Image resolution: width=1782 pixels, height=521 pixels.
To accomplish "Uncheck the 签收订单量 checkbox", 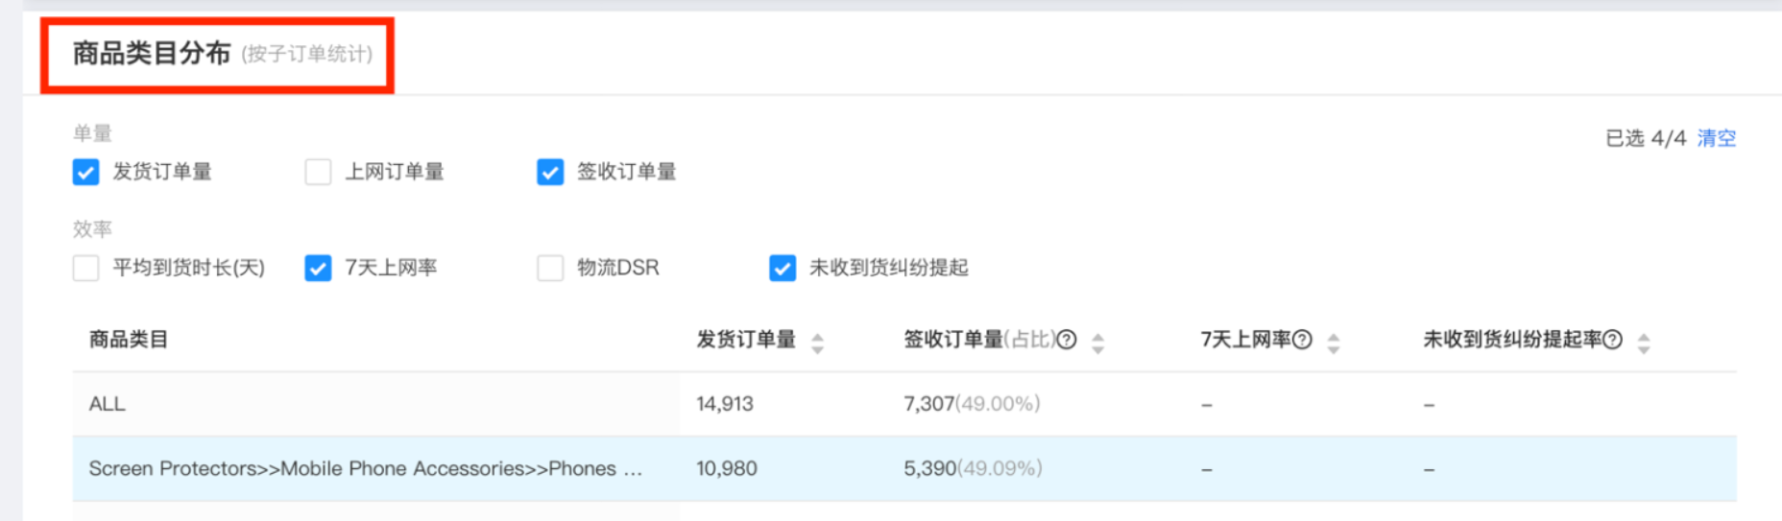I will (x=550, y=173).
